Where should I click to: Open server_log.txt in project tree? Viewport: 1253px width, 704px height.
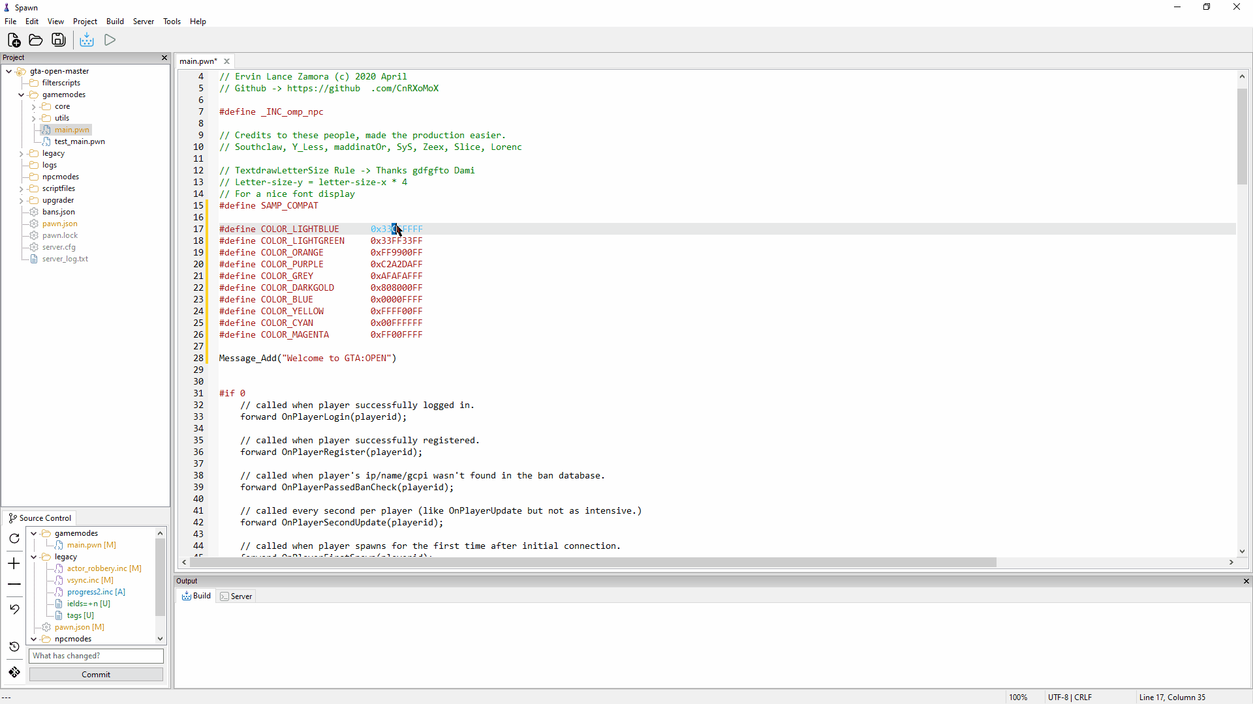(x=65, y=259)
